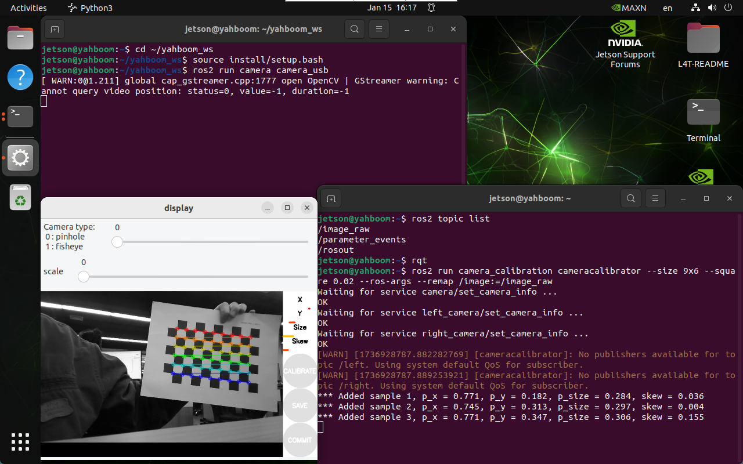This screenshot has height=464, width=743.
Task: Open the volume indicator in top bar
Action: click(711, 8)
